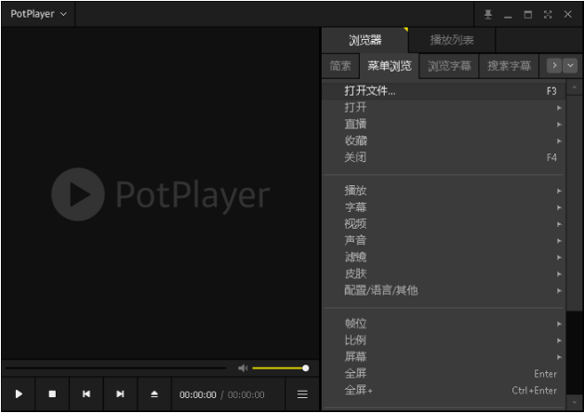Expand the 收藏 submenu

click(444, 140)
